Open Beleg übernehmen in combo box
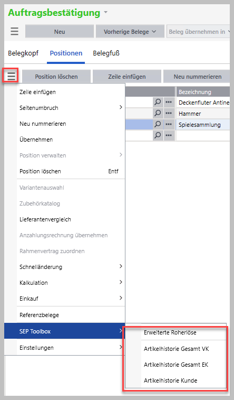The image size is (234, 400). [x=198, y=32]
